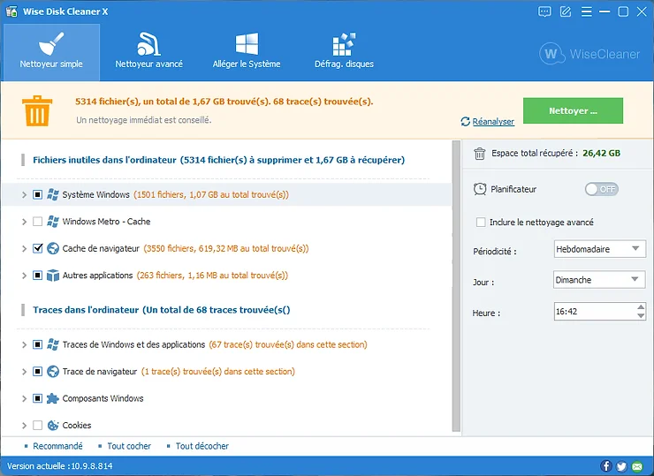The image size is (654, 476).
Task: Click the Cache de navigateur globe icon
Action: point(53,248)
